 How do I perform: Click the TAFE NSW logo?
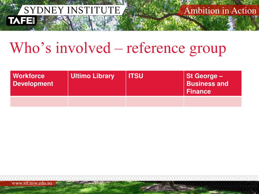[x=21, y=21]
